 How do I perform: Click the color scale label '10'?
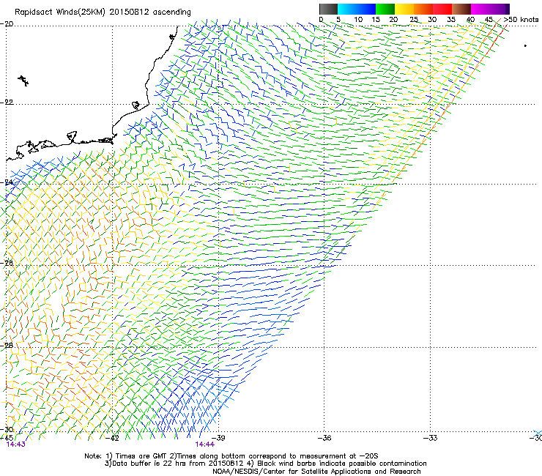pyautogui.click(x=358, y=20)
